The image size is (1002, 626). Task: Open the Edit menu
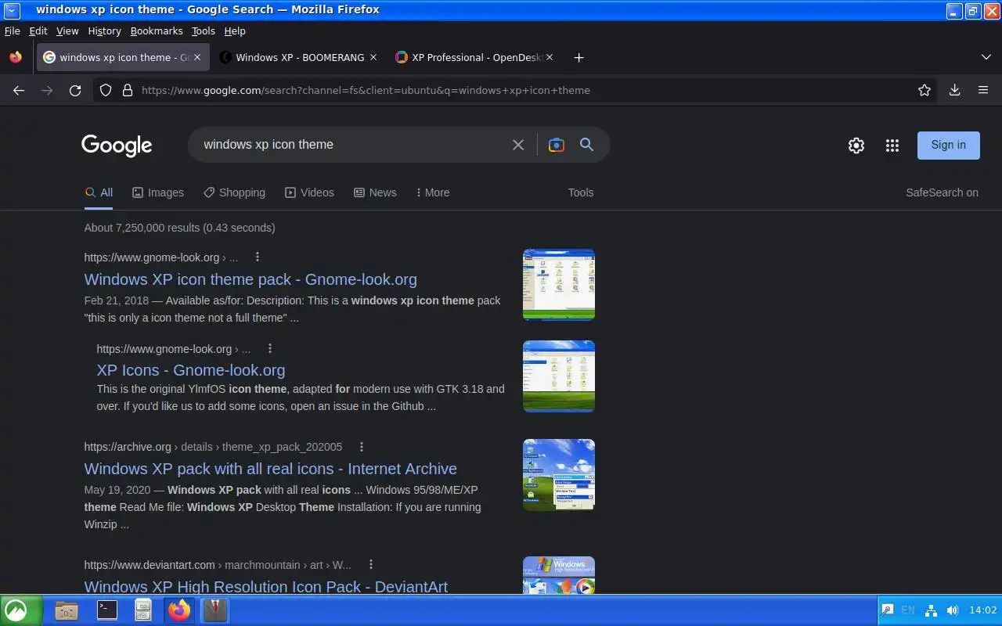(x=38, y=31)
